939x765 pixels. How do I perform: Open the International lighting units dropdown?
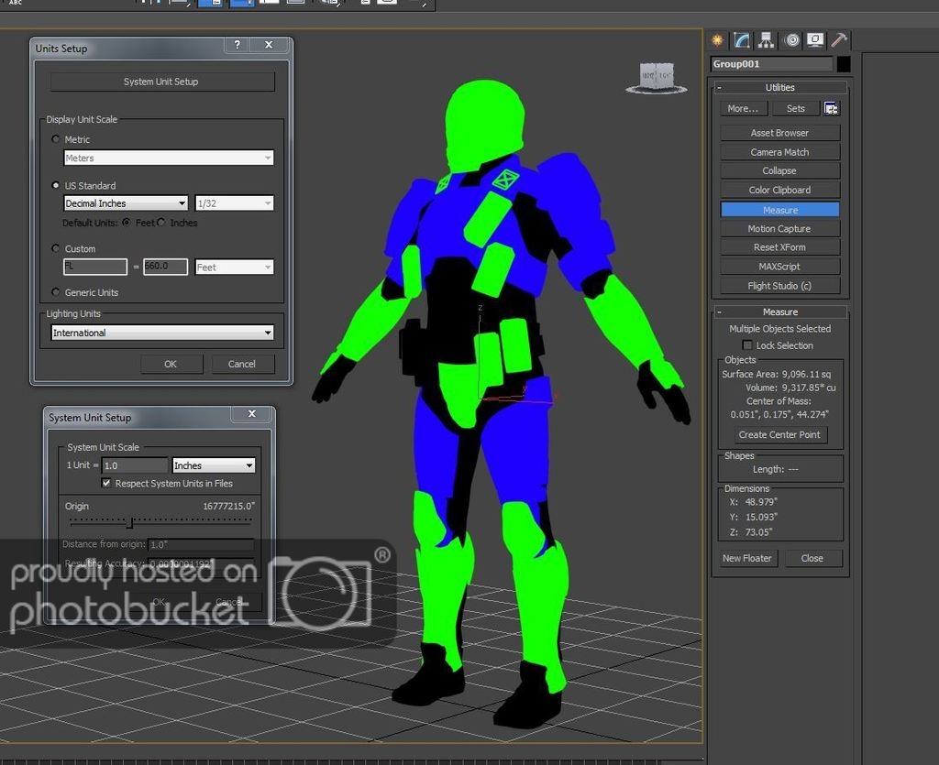162,333
